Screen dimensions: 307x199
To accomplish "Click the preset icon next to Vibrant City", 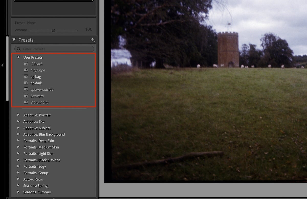I will [26, 102].
